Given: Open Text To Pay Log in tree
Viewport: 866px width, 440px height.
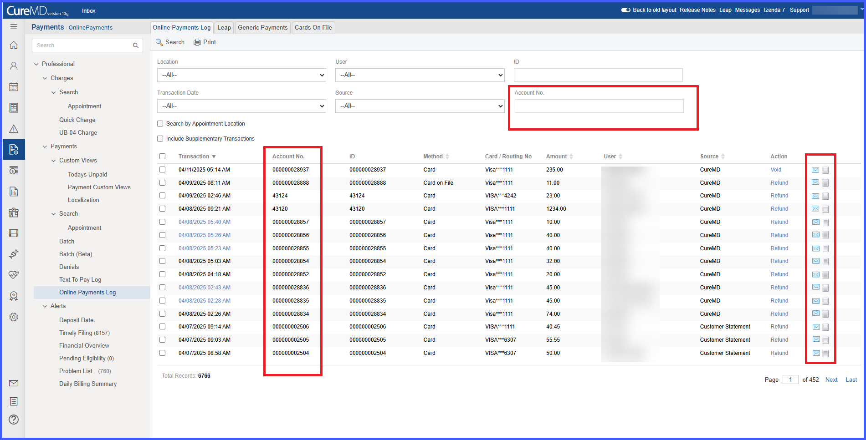Looking at the screenshot, I should [80, 280].
